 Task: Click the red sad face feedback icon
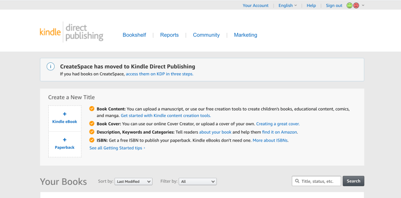point(356,5)
